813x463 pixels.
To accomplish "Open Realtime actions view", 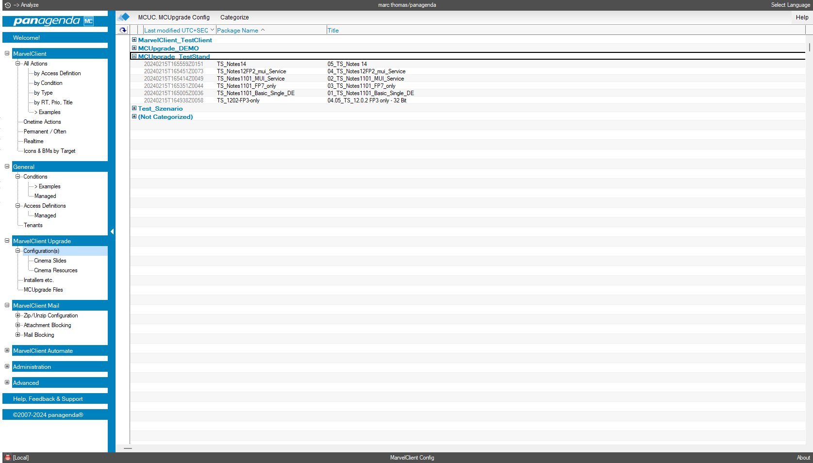I will pos(33,141).
